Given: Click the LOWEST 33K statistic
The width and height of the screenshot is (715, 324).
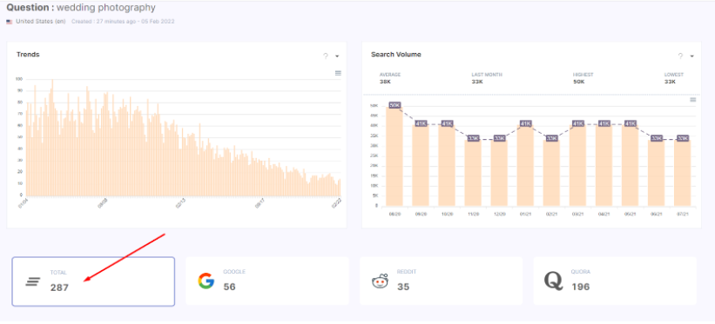Looking at the screenshot, I should tap(673, 78).
